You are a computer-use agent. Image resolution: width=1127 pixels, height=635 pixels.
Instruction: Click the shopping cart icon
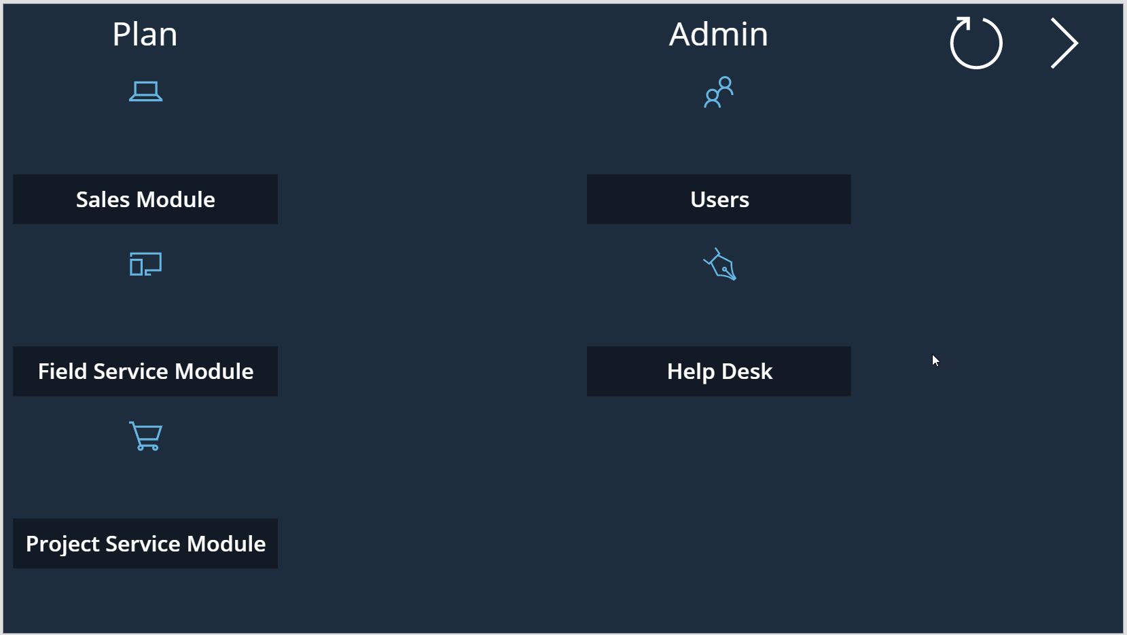(x=145, y=436)
